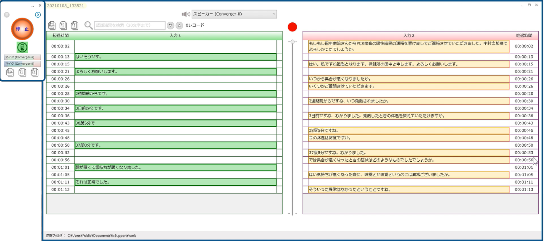Select the row 今の体温は何度ですか。
The width and height of the screenshot is (545, 241).
point(409,138)
